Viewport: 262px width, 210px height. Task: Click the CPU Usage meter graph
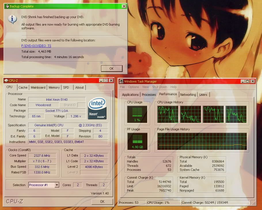[137, 114]
